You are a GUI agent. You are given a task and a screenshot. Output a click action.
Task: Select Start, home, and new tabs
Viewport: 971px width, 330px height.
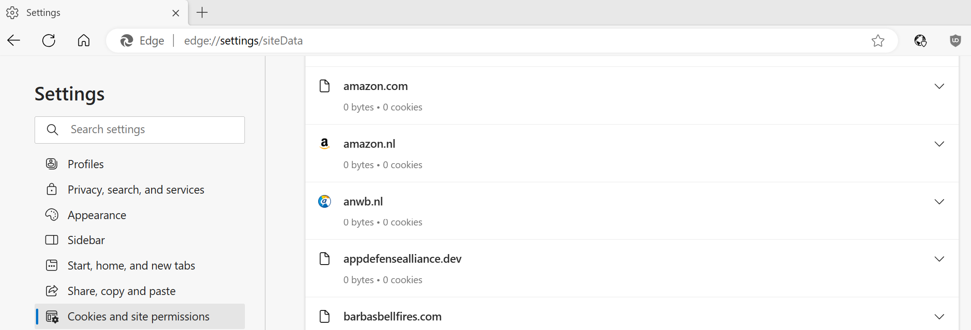click(x=131, y=265)
